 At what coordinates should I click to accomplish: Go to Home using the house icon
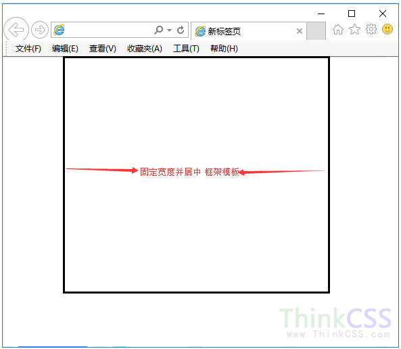(338, 30)
